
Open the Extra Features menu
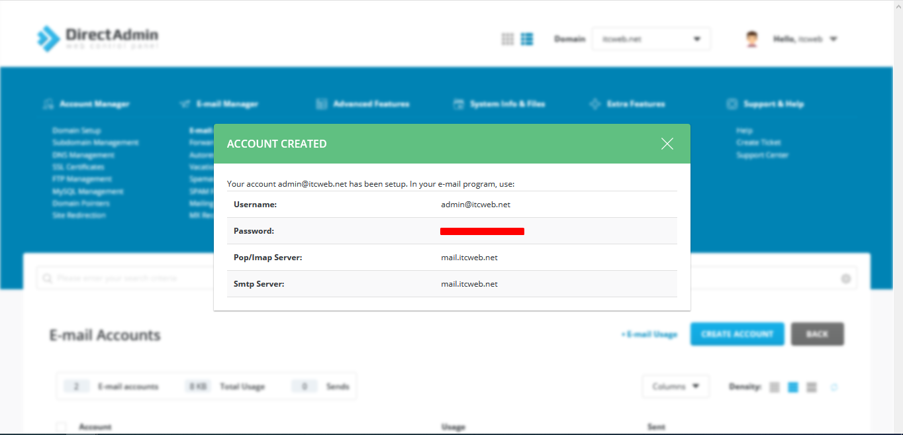594,103
